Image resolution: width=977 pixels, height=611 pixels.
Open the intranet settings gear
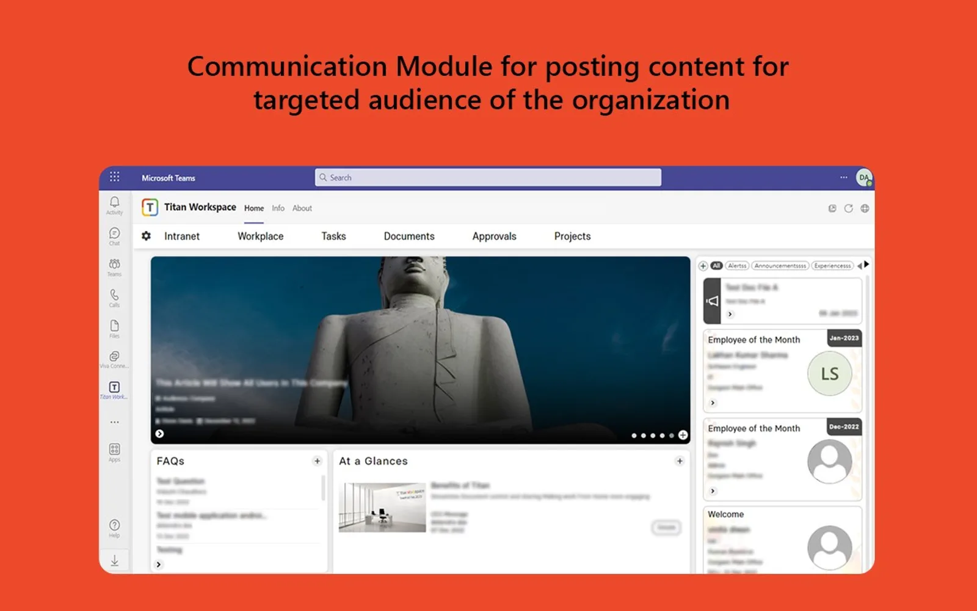click(146, 236)
